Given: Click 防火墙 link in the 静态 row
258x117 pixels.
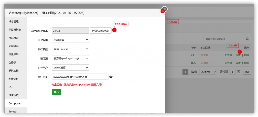Looking at the screenshot, I should click(228, 63).
